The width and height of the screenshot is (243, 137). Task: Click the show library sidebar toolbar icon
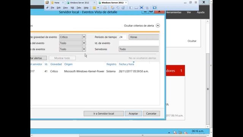coord(131,8)
